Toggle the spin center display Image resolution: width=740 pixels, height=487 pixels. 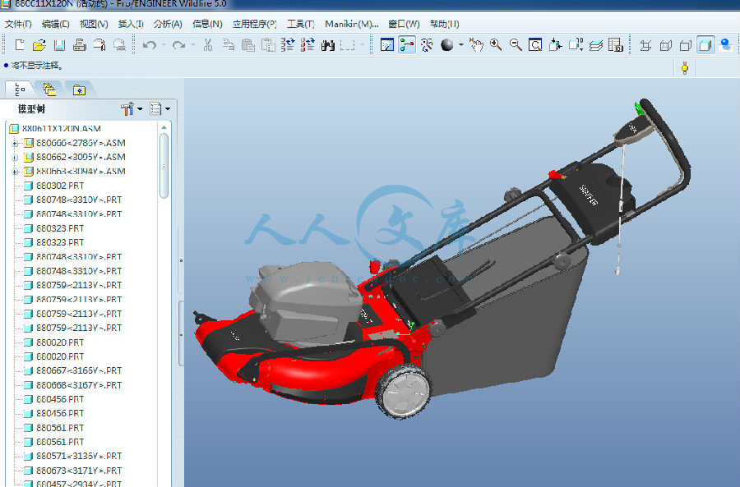coord(407,45)
